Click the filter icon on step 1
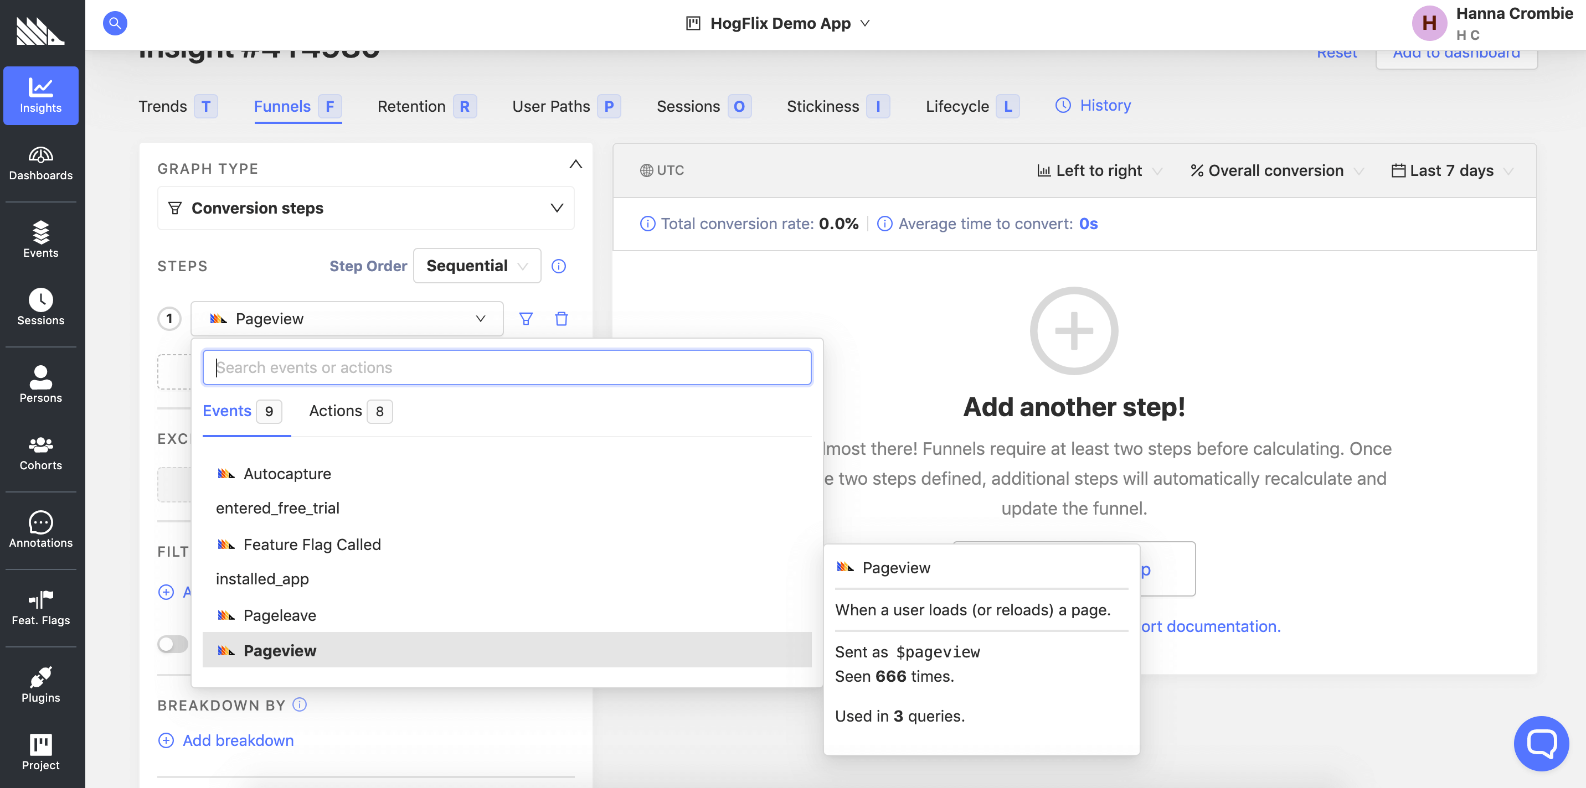The width and height of the screenshot is (1586, 788). (x=525, y=319)
